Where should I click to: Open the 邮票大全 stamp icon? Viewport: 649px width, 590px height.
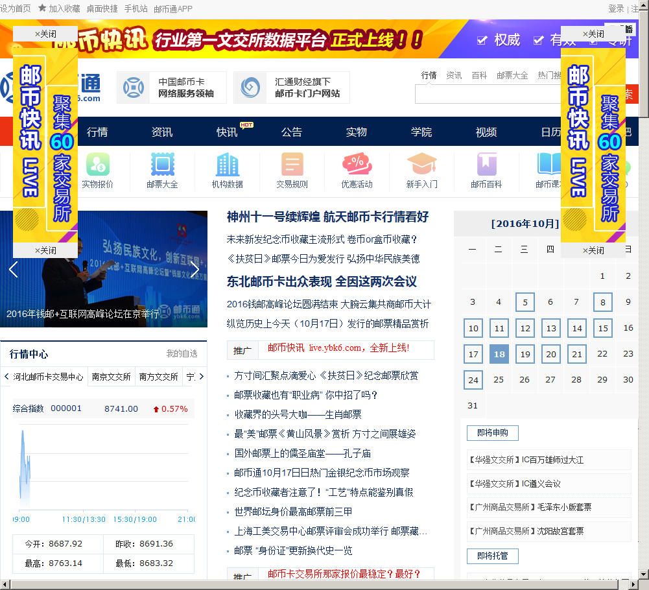(163, 165)
